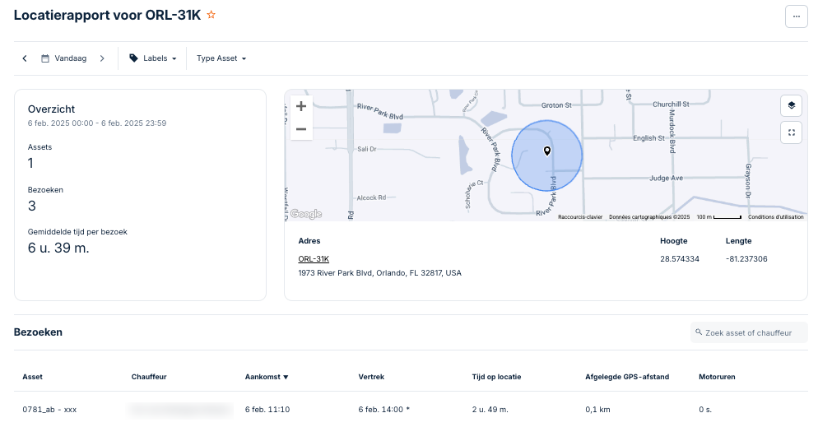This screenshot has width=818, height=427.
Task: Open Conditions d'utilisation map link
Action: coord(776,217)
